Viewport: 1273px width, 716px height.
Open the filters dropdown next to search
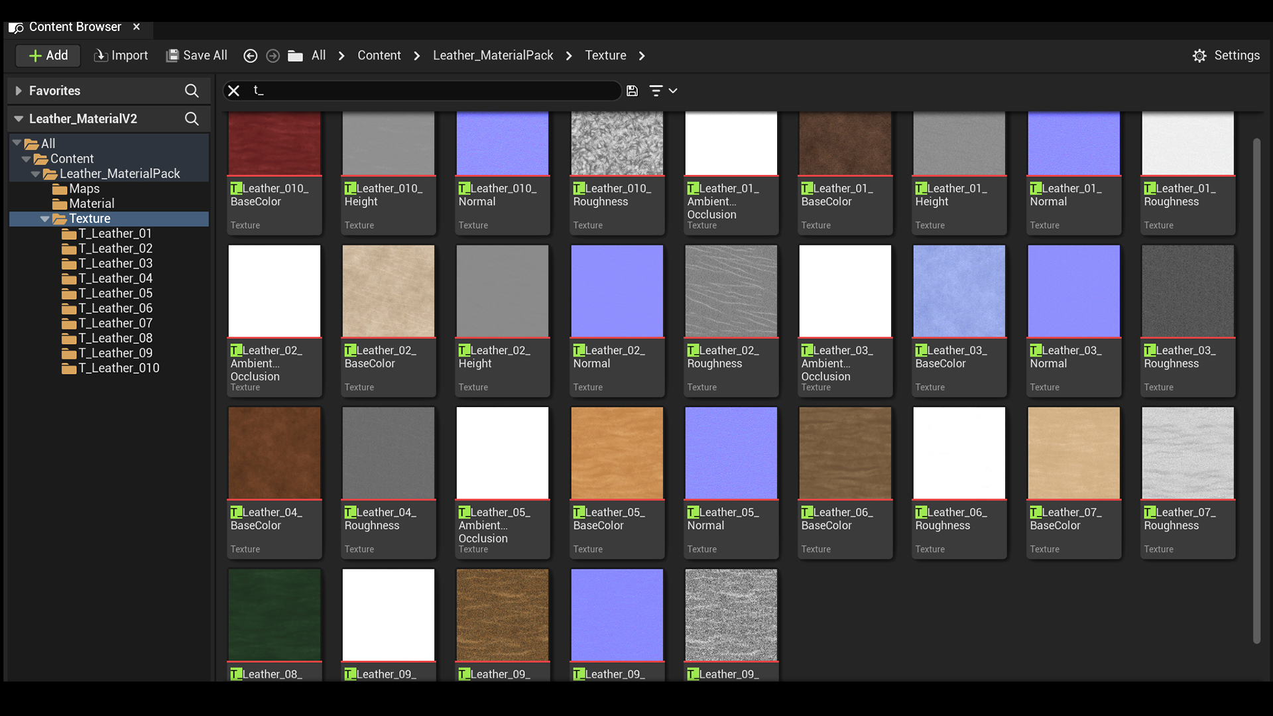tap(662, 91)
